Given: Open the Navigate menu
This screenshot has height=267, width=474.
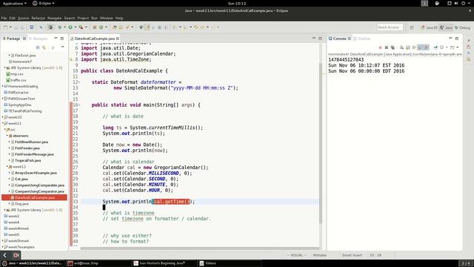Looking at the screenshot, I should click(54, 18).
